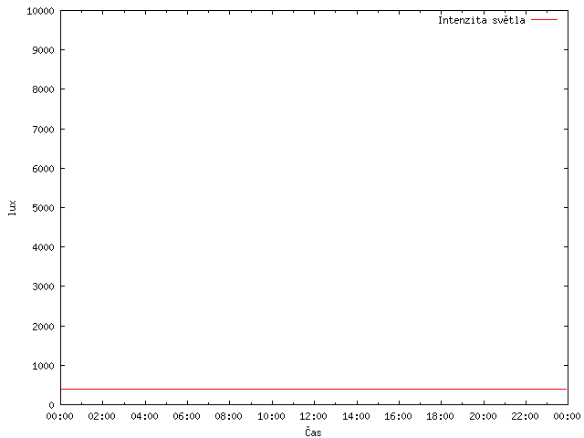Image resolution: width=584 pixels, height=438 pixels.
Task: Click the red flat data line
Action: coord(314,389)
